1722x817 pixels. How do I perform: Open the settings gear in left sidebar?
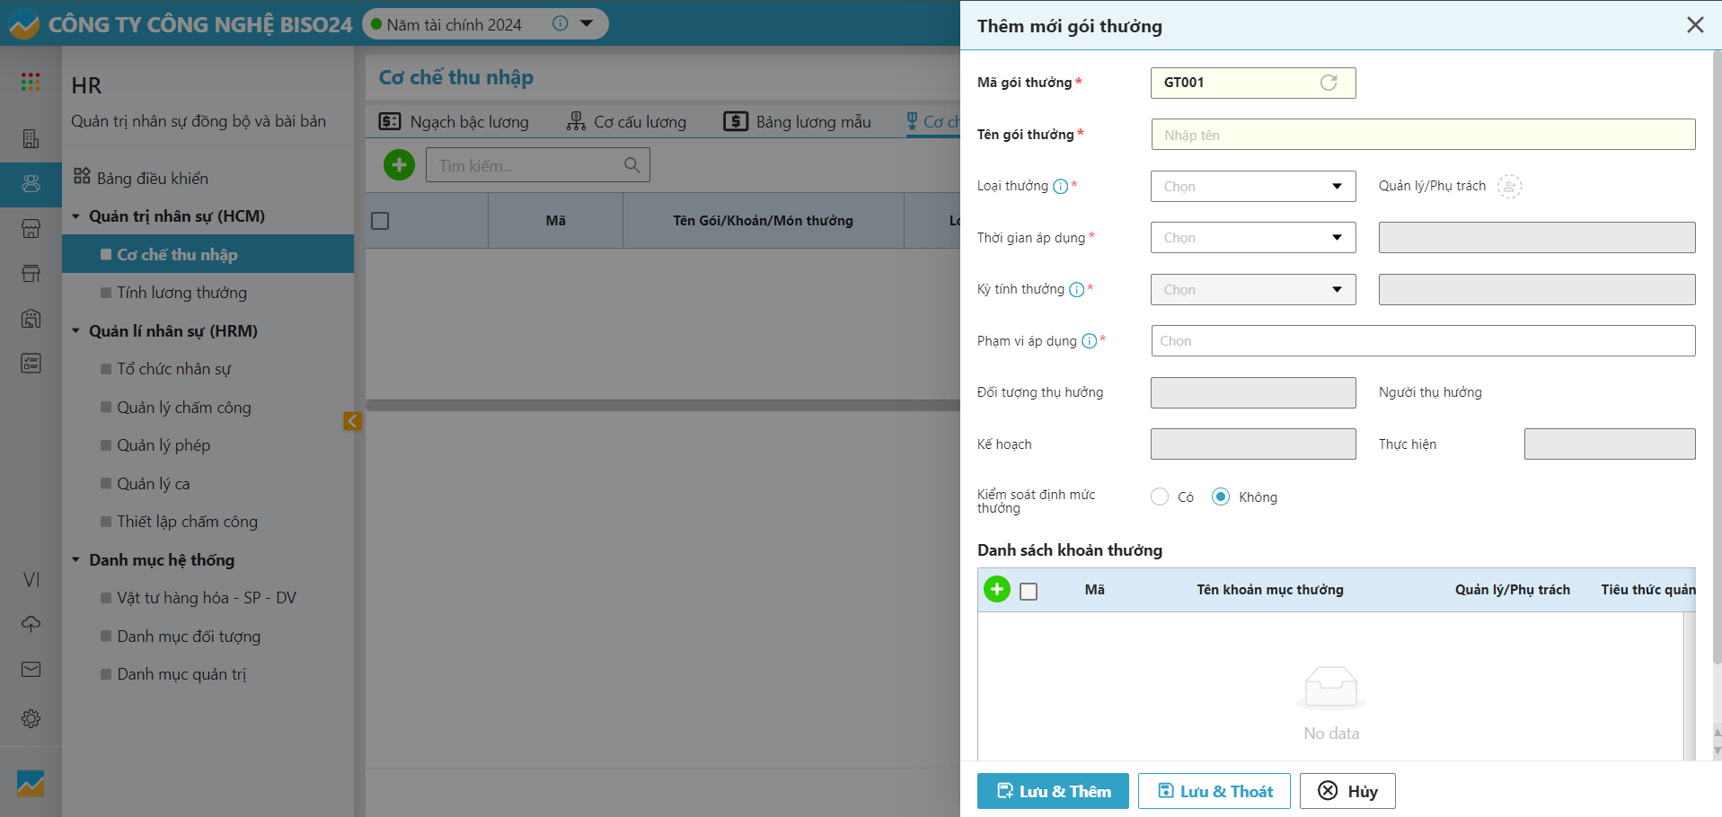point(31,719)
